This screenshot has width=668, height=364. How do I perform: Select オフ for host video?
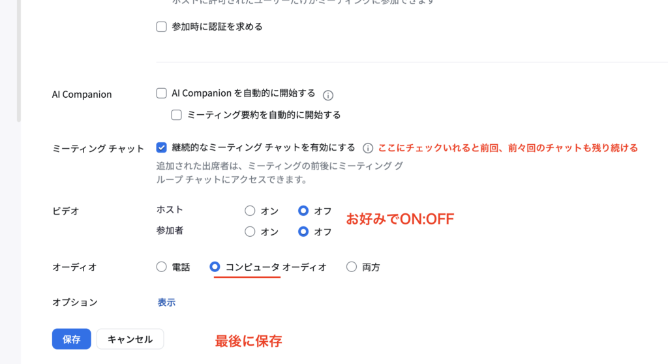click(303, 211)
